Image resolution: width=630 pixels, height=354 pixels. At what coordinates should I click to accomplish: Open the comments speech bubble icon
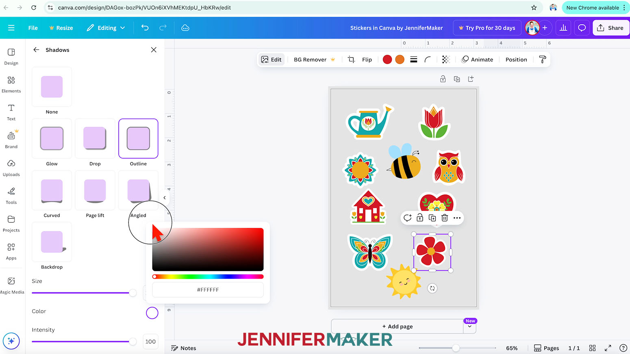582,28
